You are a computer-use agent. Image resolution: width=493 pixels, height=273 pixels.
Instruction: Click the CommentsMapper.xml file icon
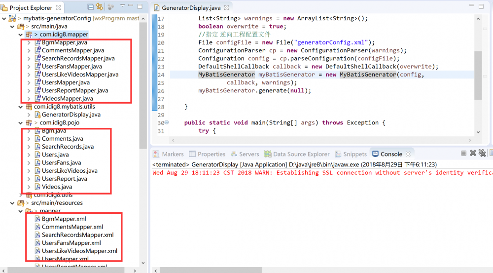[x=37, y=227]
